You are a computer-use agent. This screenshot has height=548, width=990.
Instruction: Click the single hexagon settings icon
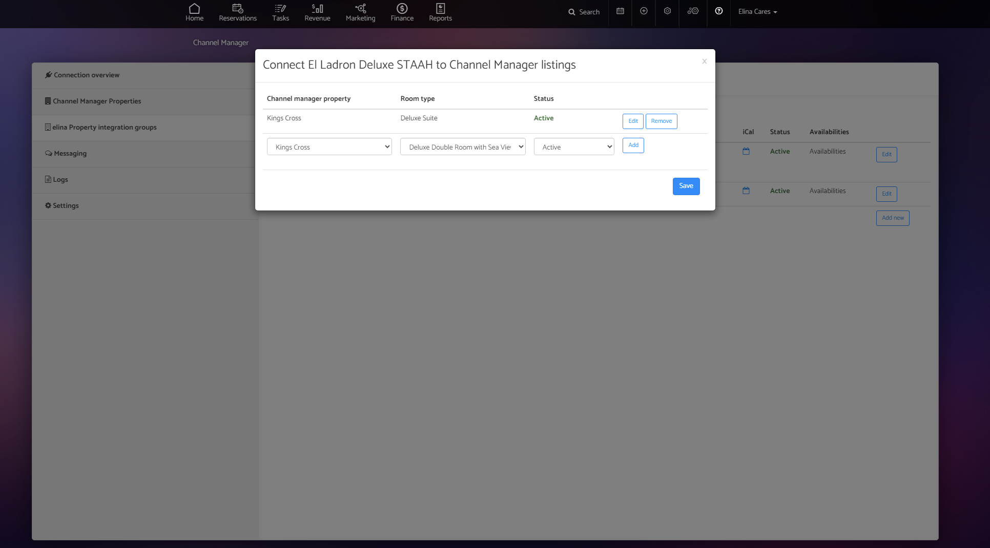pos(667,11)
